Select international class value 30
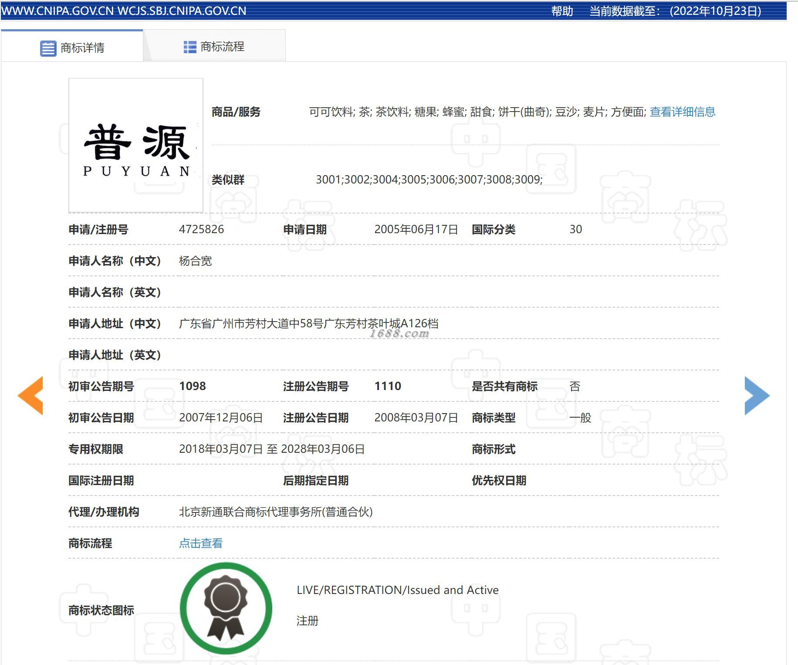Image resolution: width=798 pixels, height=665 pixels. pos(576,229)
